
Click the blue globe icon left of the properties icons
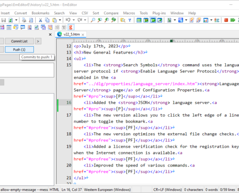(x=181, y=20)
